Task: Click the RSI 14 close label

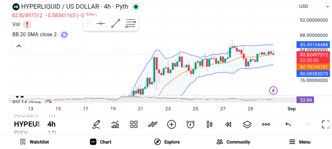Action: point(27,102)
